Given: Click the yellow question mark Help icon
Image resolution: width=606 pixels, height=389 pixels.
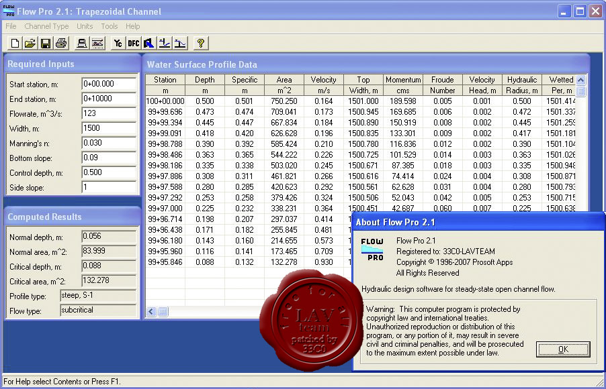Looking at the screenshot, I should pyautogui.click(x=201, y=43).
